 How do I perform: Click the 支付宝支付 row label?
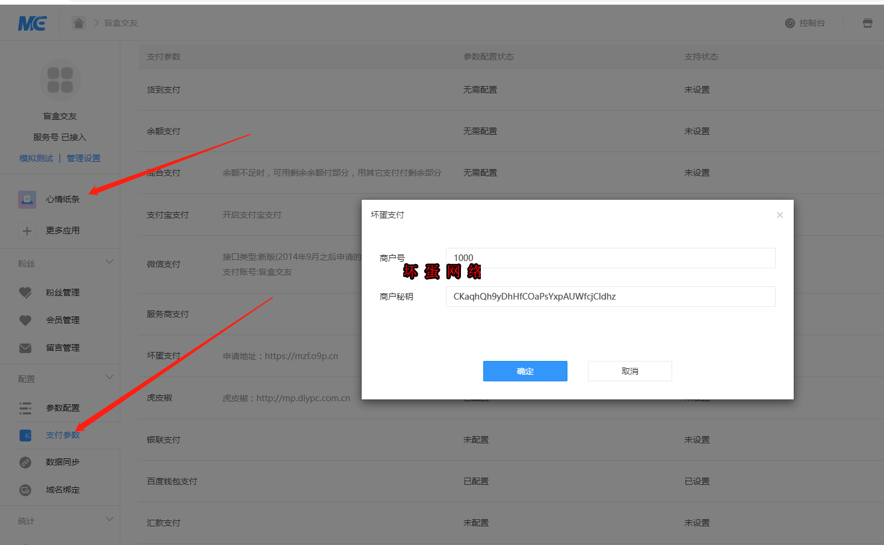168,215
